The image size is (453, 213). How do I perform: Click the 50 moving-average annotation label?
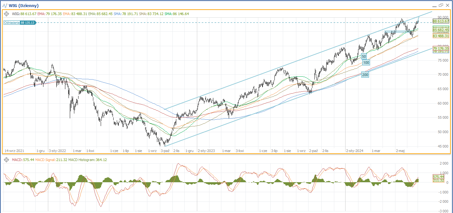click(x=364, y=56)
